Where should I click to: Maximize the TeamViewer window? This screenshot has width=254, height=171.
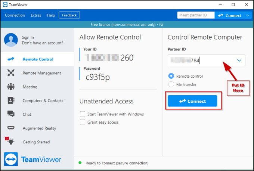[233, 5]
